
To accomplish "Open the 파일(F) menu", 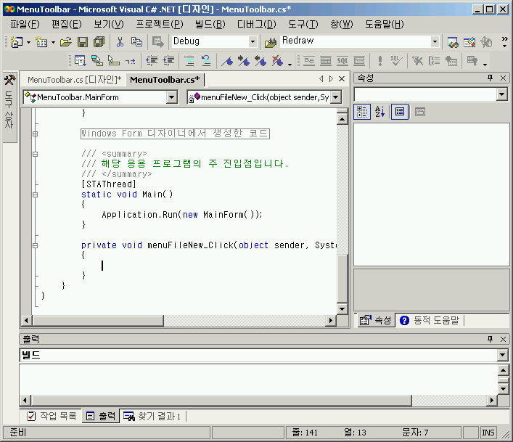I will click(x=25, y=24).
